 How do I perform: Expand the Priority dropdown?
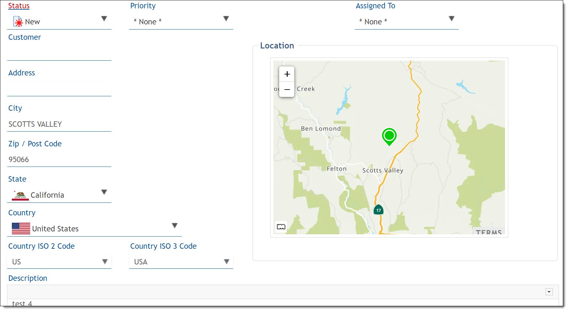[x=226, y=19]
